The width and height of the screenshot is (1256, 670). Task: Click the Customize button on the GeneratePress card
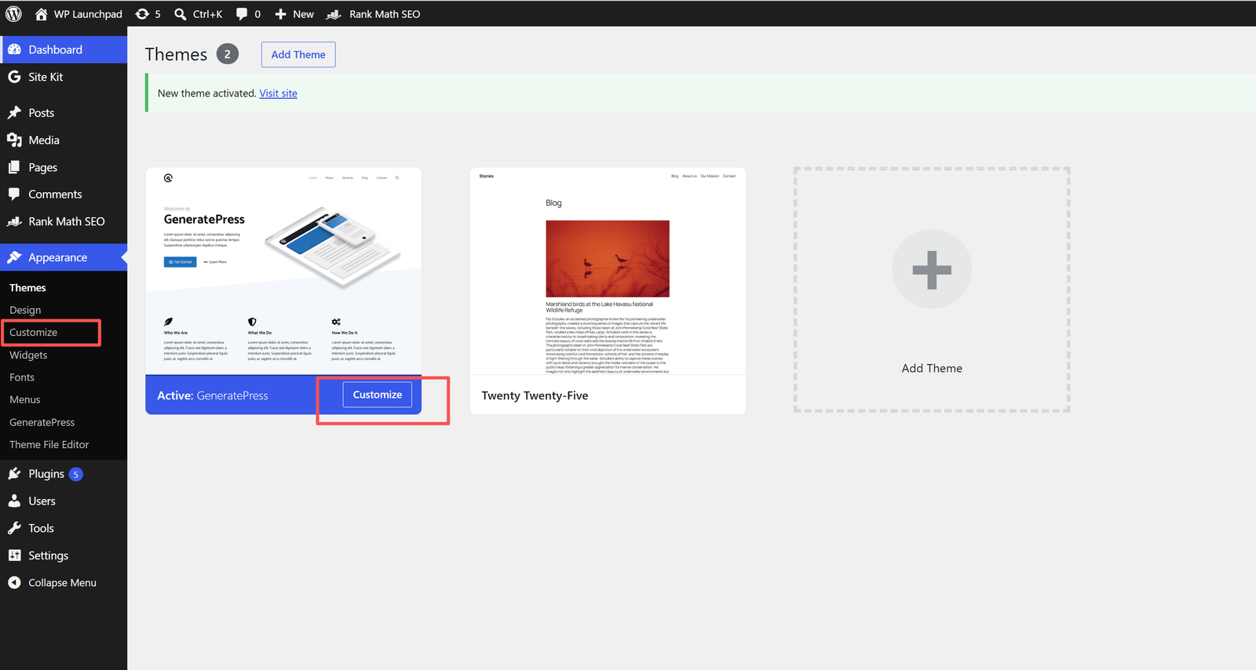point(378,395)
